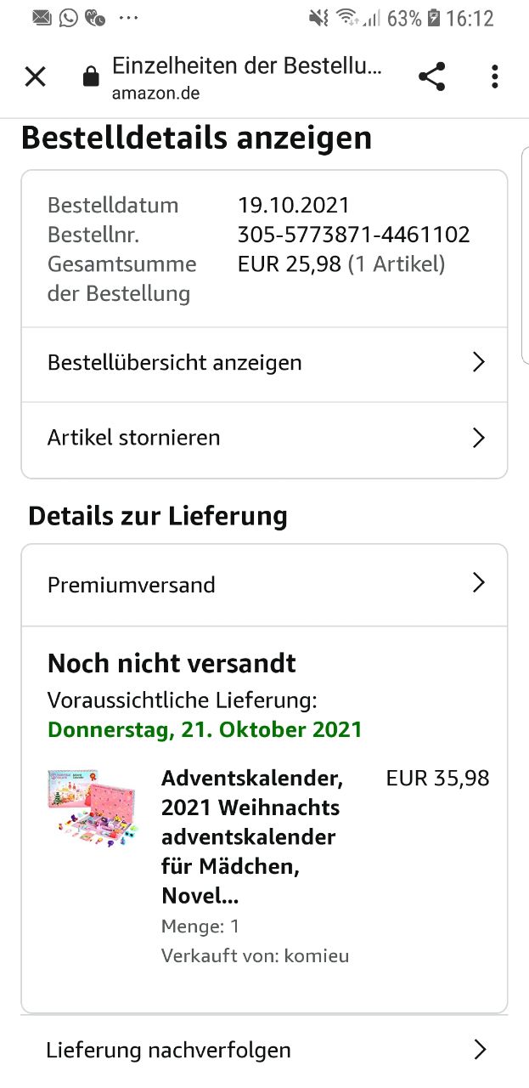Tap the battery icon in status bar

[x=434, y=18]
